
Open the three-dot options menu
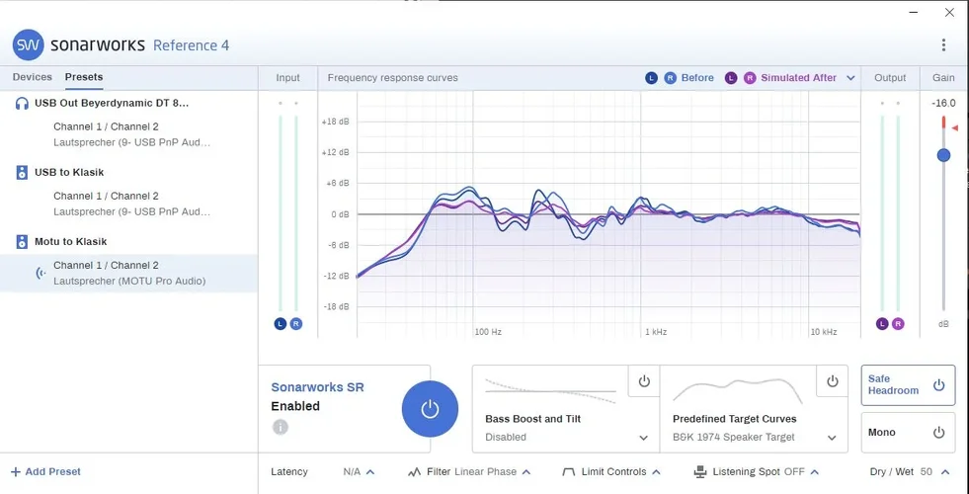(943, 45)
